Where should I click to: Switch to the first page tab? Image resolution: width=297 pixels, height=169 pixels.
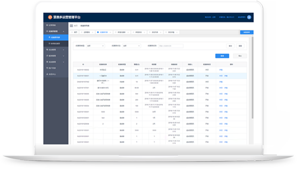tap(75, 32)
